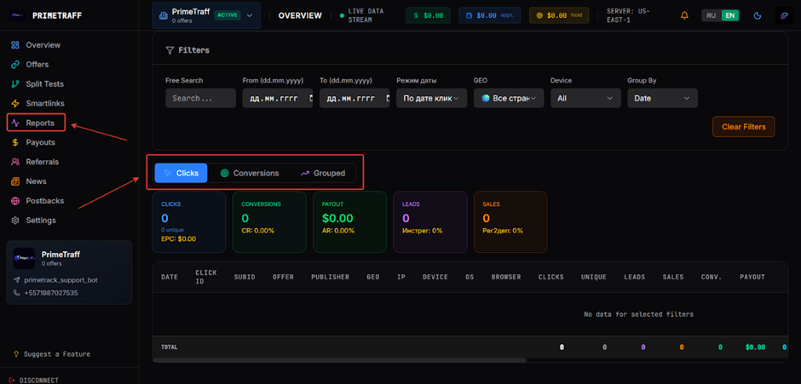This screenshot has height=384, width=801.
Task: Open the Group By dropdown set to Date
Action: click(x=662, y=99)
